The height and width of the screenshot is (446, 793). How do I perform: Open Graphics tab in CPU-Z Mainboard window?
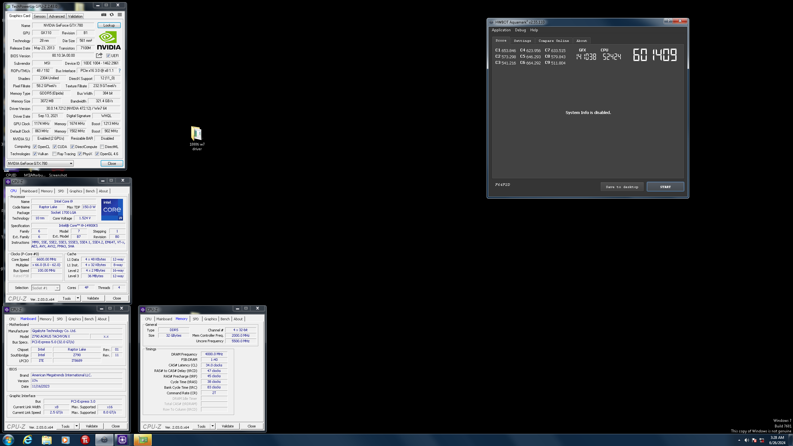[x=75, y=319]
